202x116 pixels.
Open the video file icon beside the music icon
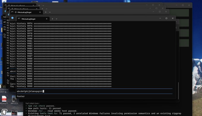point(14,113)
